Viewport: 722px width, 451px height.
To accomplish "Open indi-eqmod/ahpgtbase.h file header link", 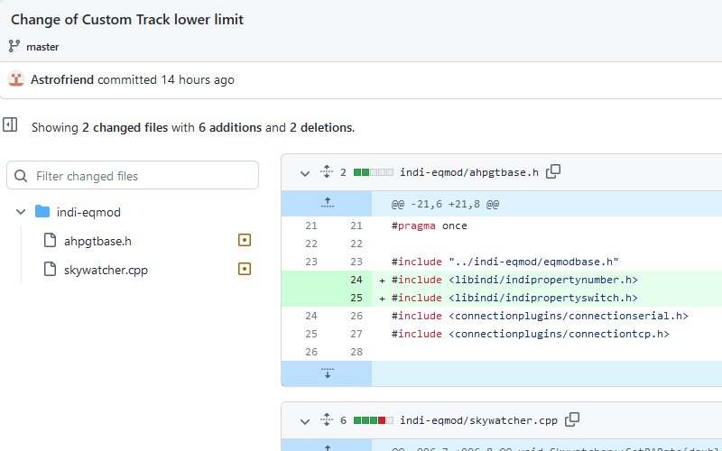I will click(468, 172).
